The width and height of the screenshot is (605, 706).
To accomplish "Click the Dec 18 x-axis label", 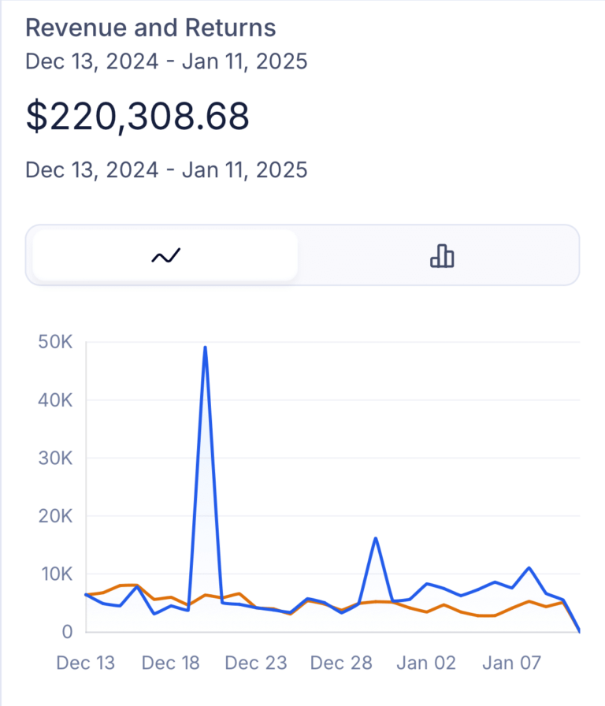I will click(x=171, y=663).
